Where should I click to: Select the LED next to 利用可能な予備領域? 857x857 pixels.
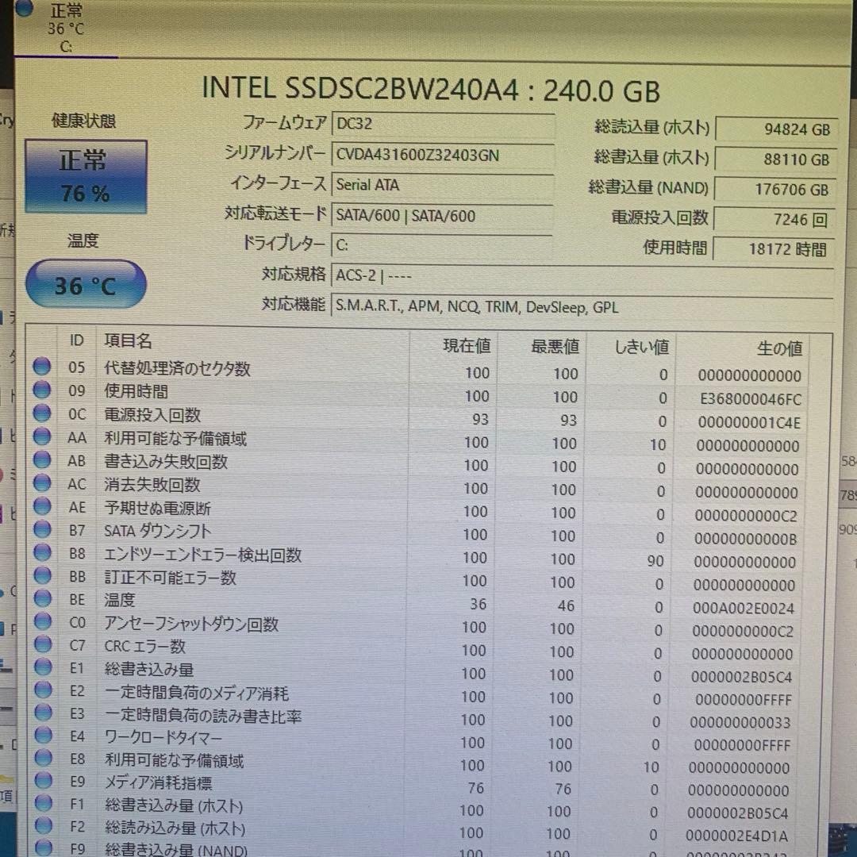tap(42, 436)
